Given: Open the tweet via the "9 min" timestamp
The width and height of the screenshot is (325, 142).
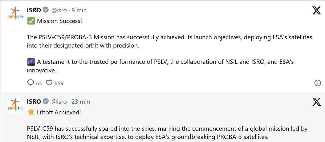Looking at the screenshot, I should 79,10.
